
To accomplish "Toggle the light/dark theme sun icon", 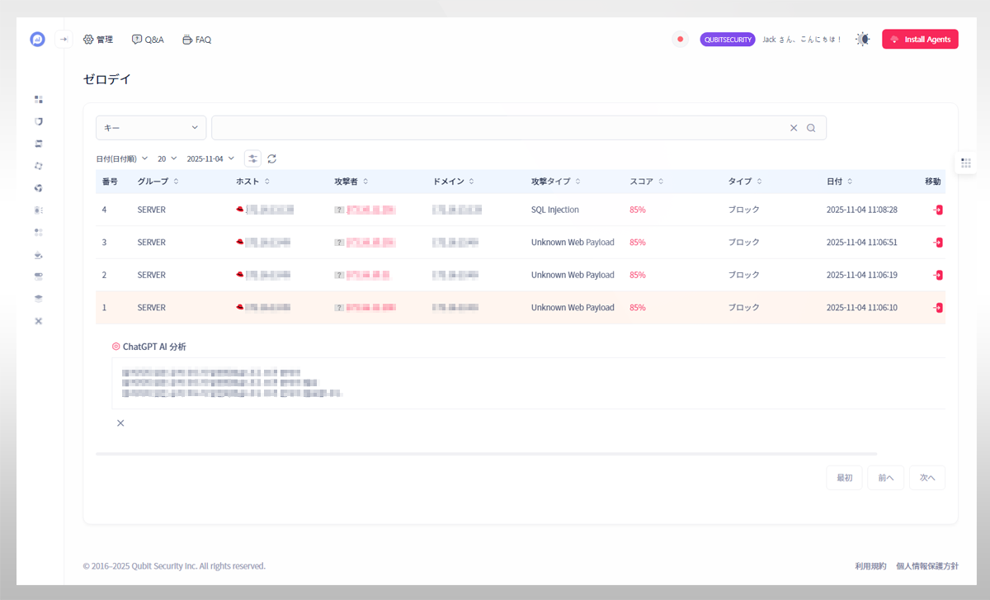I will click(862, 40).
